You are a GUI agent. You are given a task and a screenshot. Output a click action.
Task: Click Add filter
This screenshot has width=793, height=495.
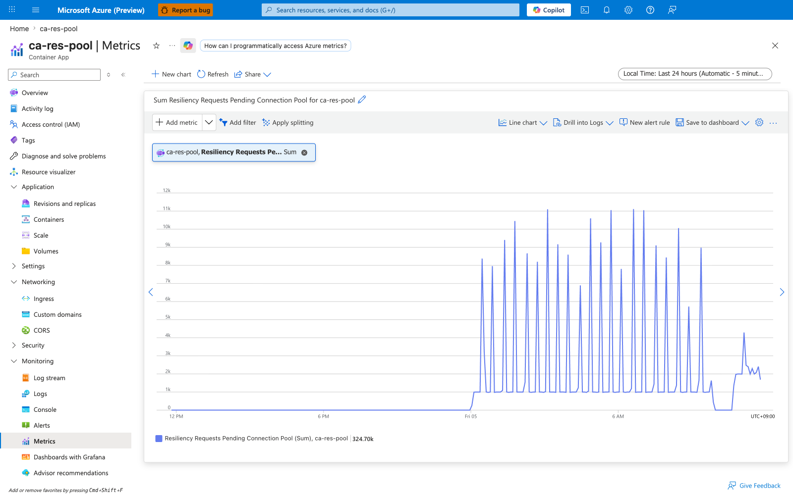238,123
